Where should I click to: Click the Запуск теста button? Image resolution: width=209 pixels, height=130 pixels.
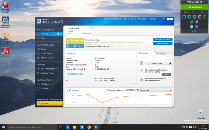pos(157,63)
